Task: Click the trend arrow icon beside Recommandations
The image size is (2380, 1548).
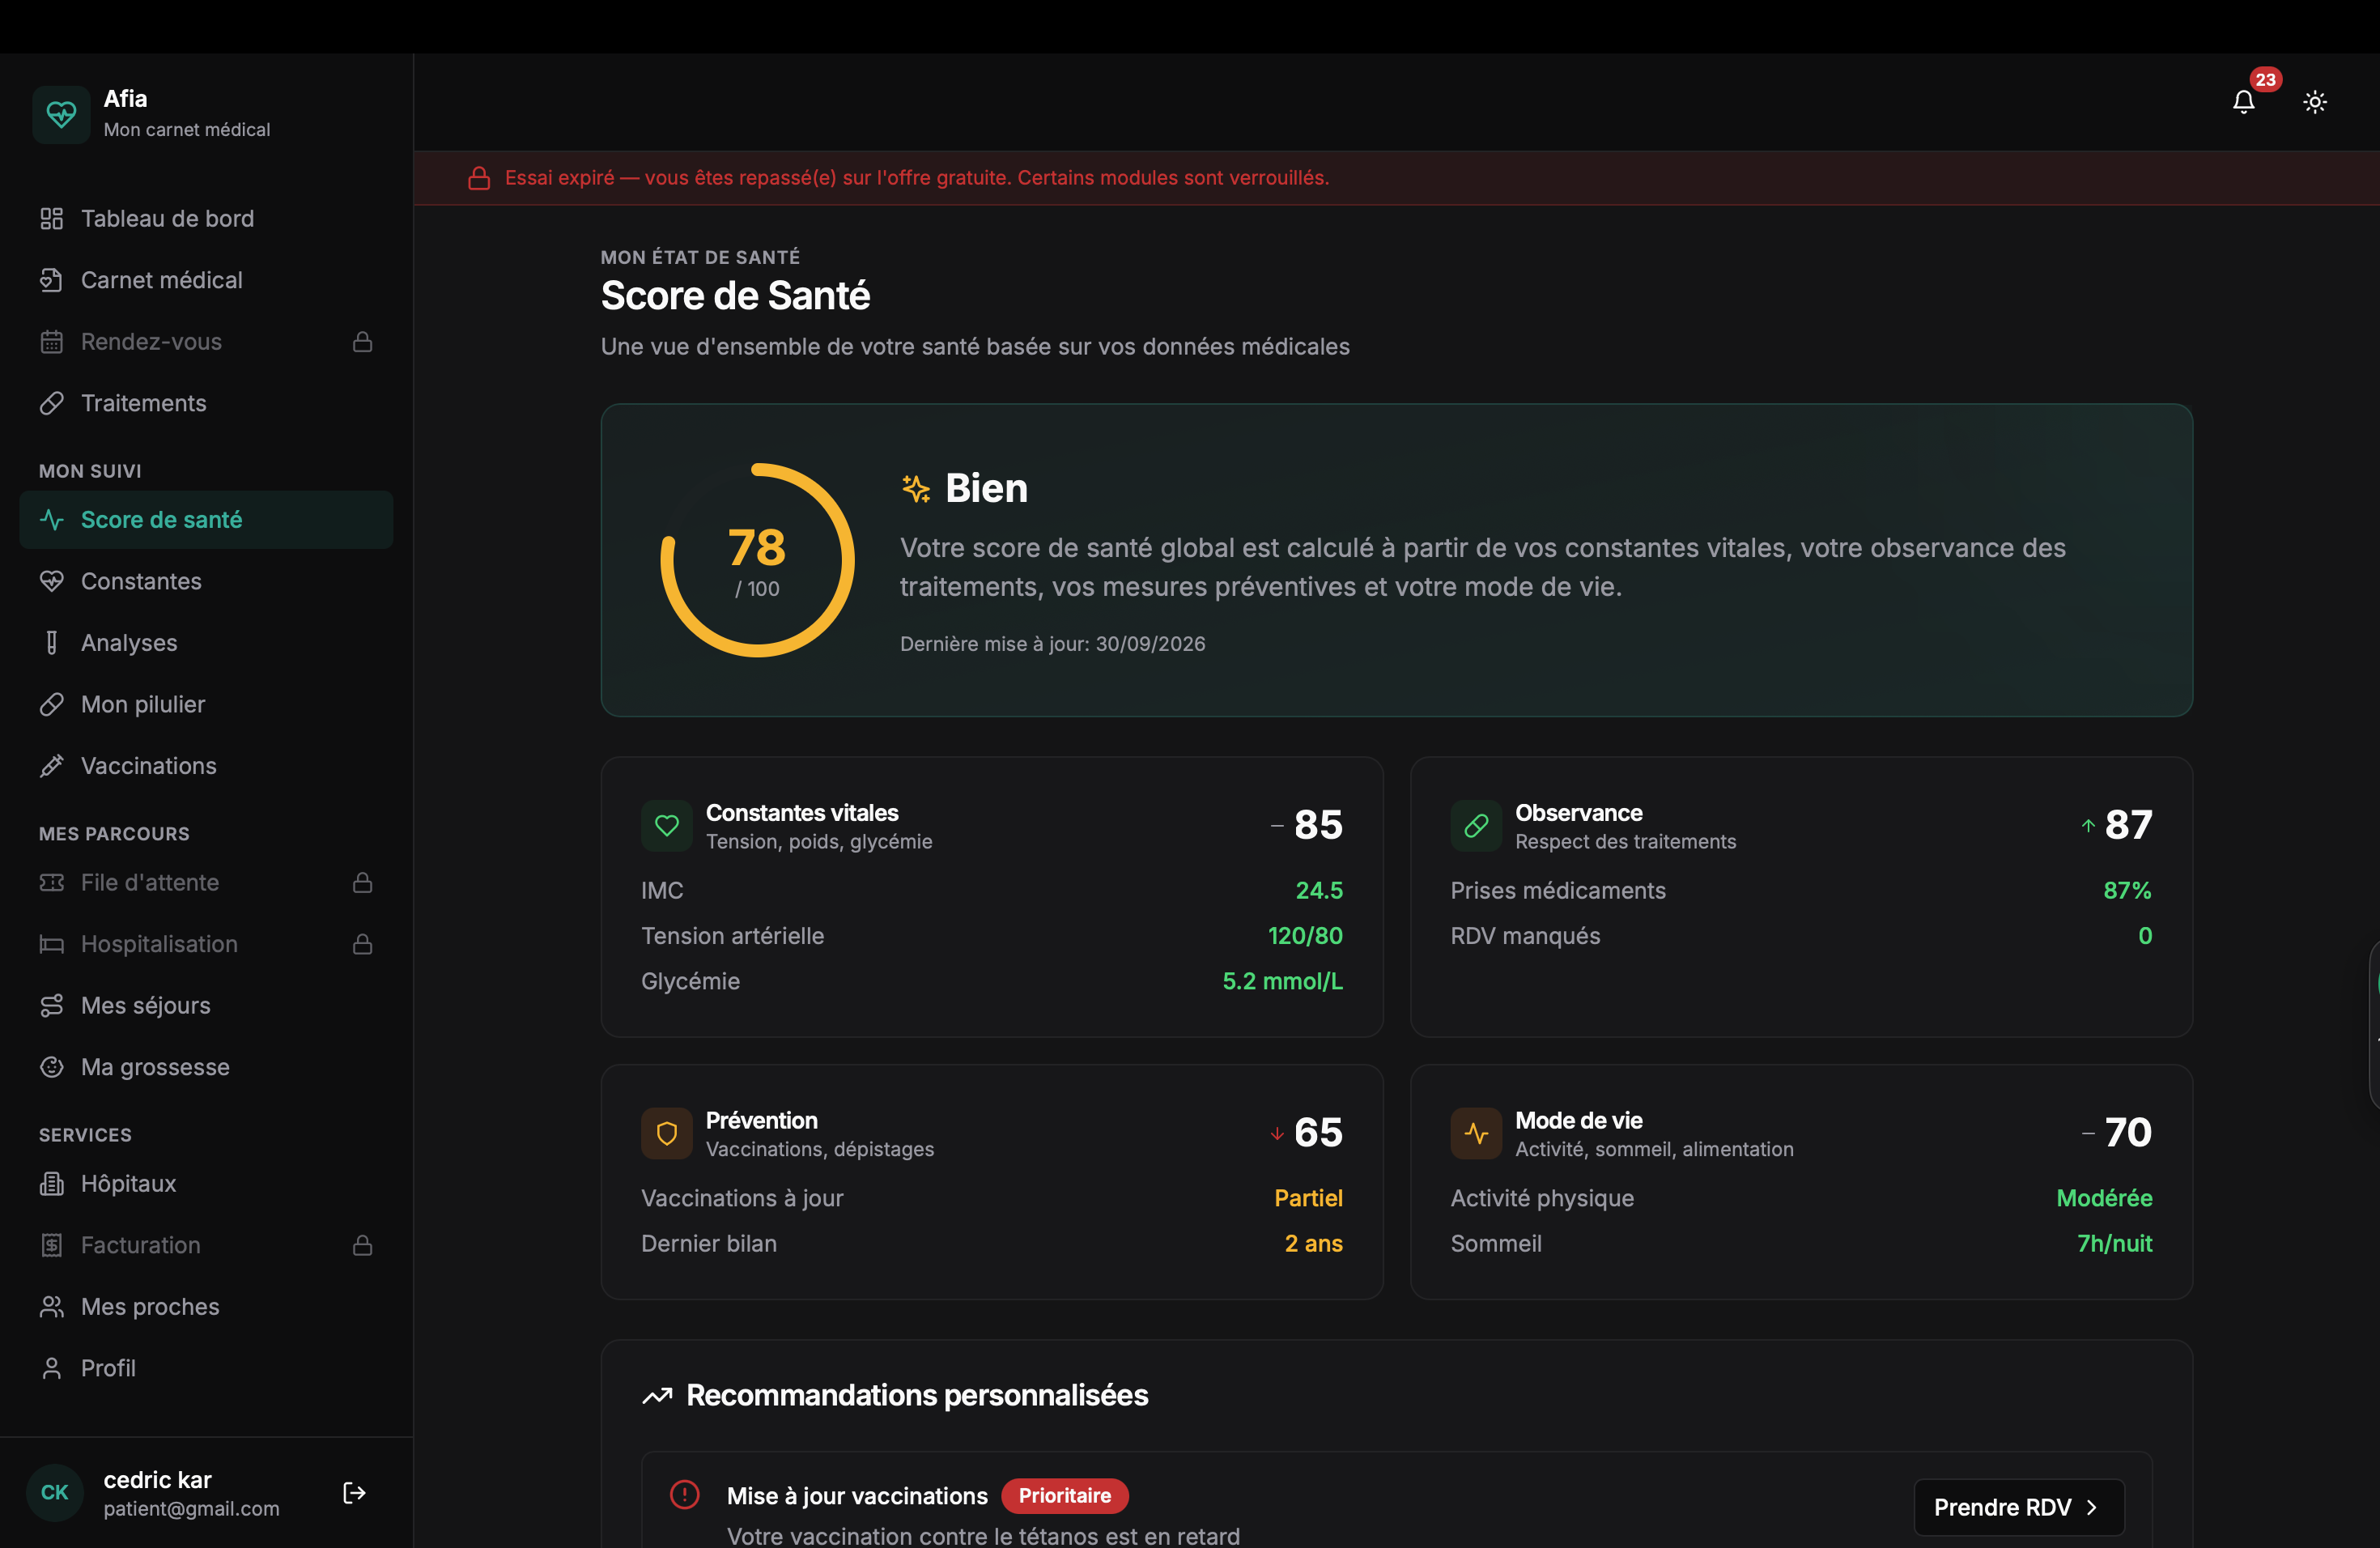Action: [x=657, y=1396]
